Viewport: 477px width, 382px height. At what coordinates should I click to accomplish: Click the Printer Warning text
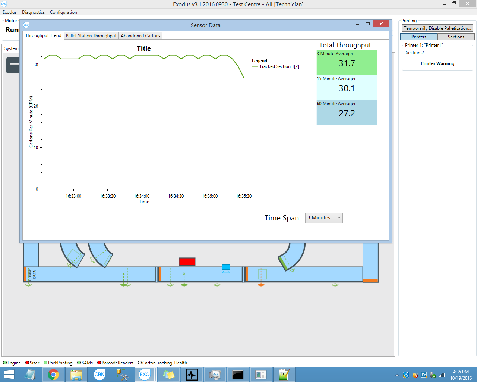click(437, 63)
